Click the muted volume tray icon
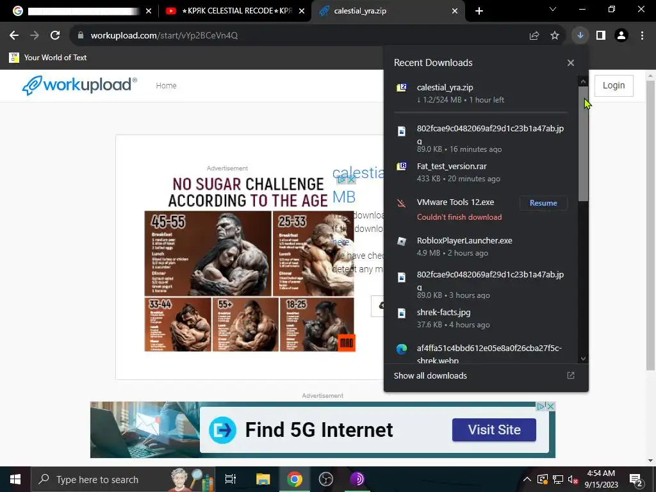The width and height of the screenshot is (656, 492). point(573,479)
